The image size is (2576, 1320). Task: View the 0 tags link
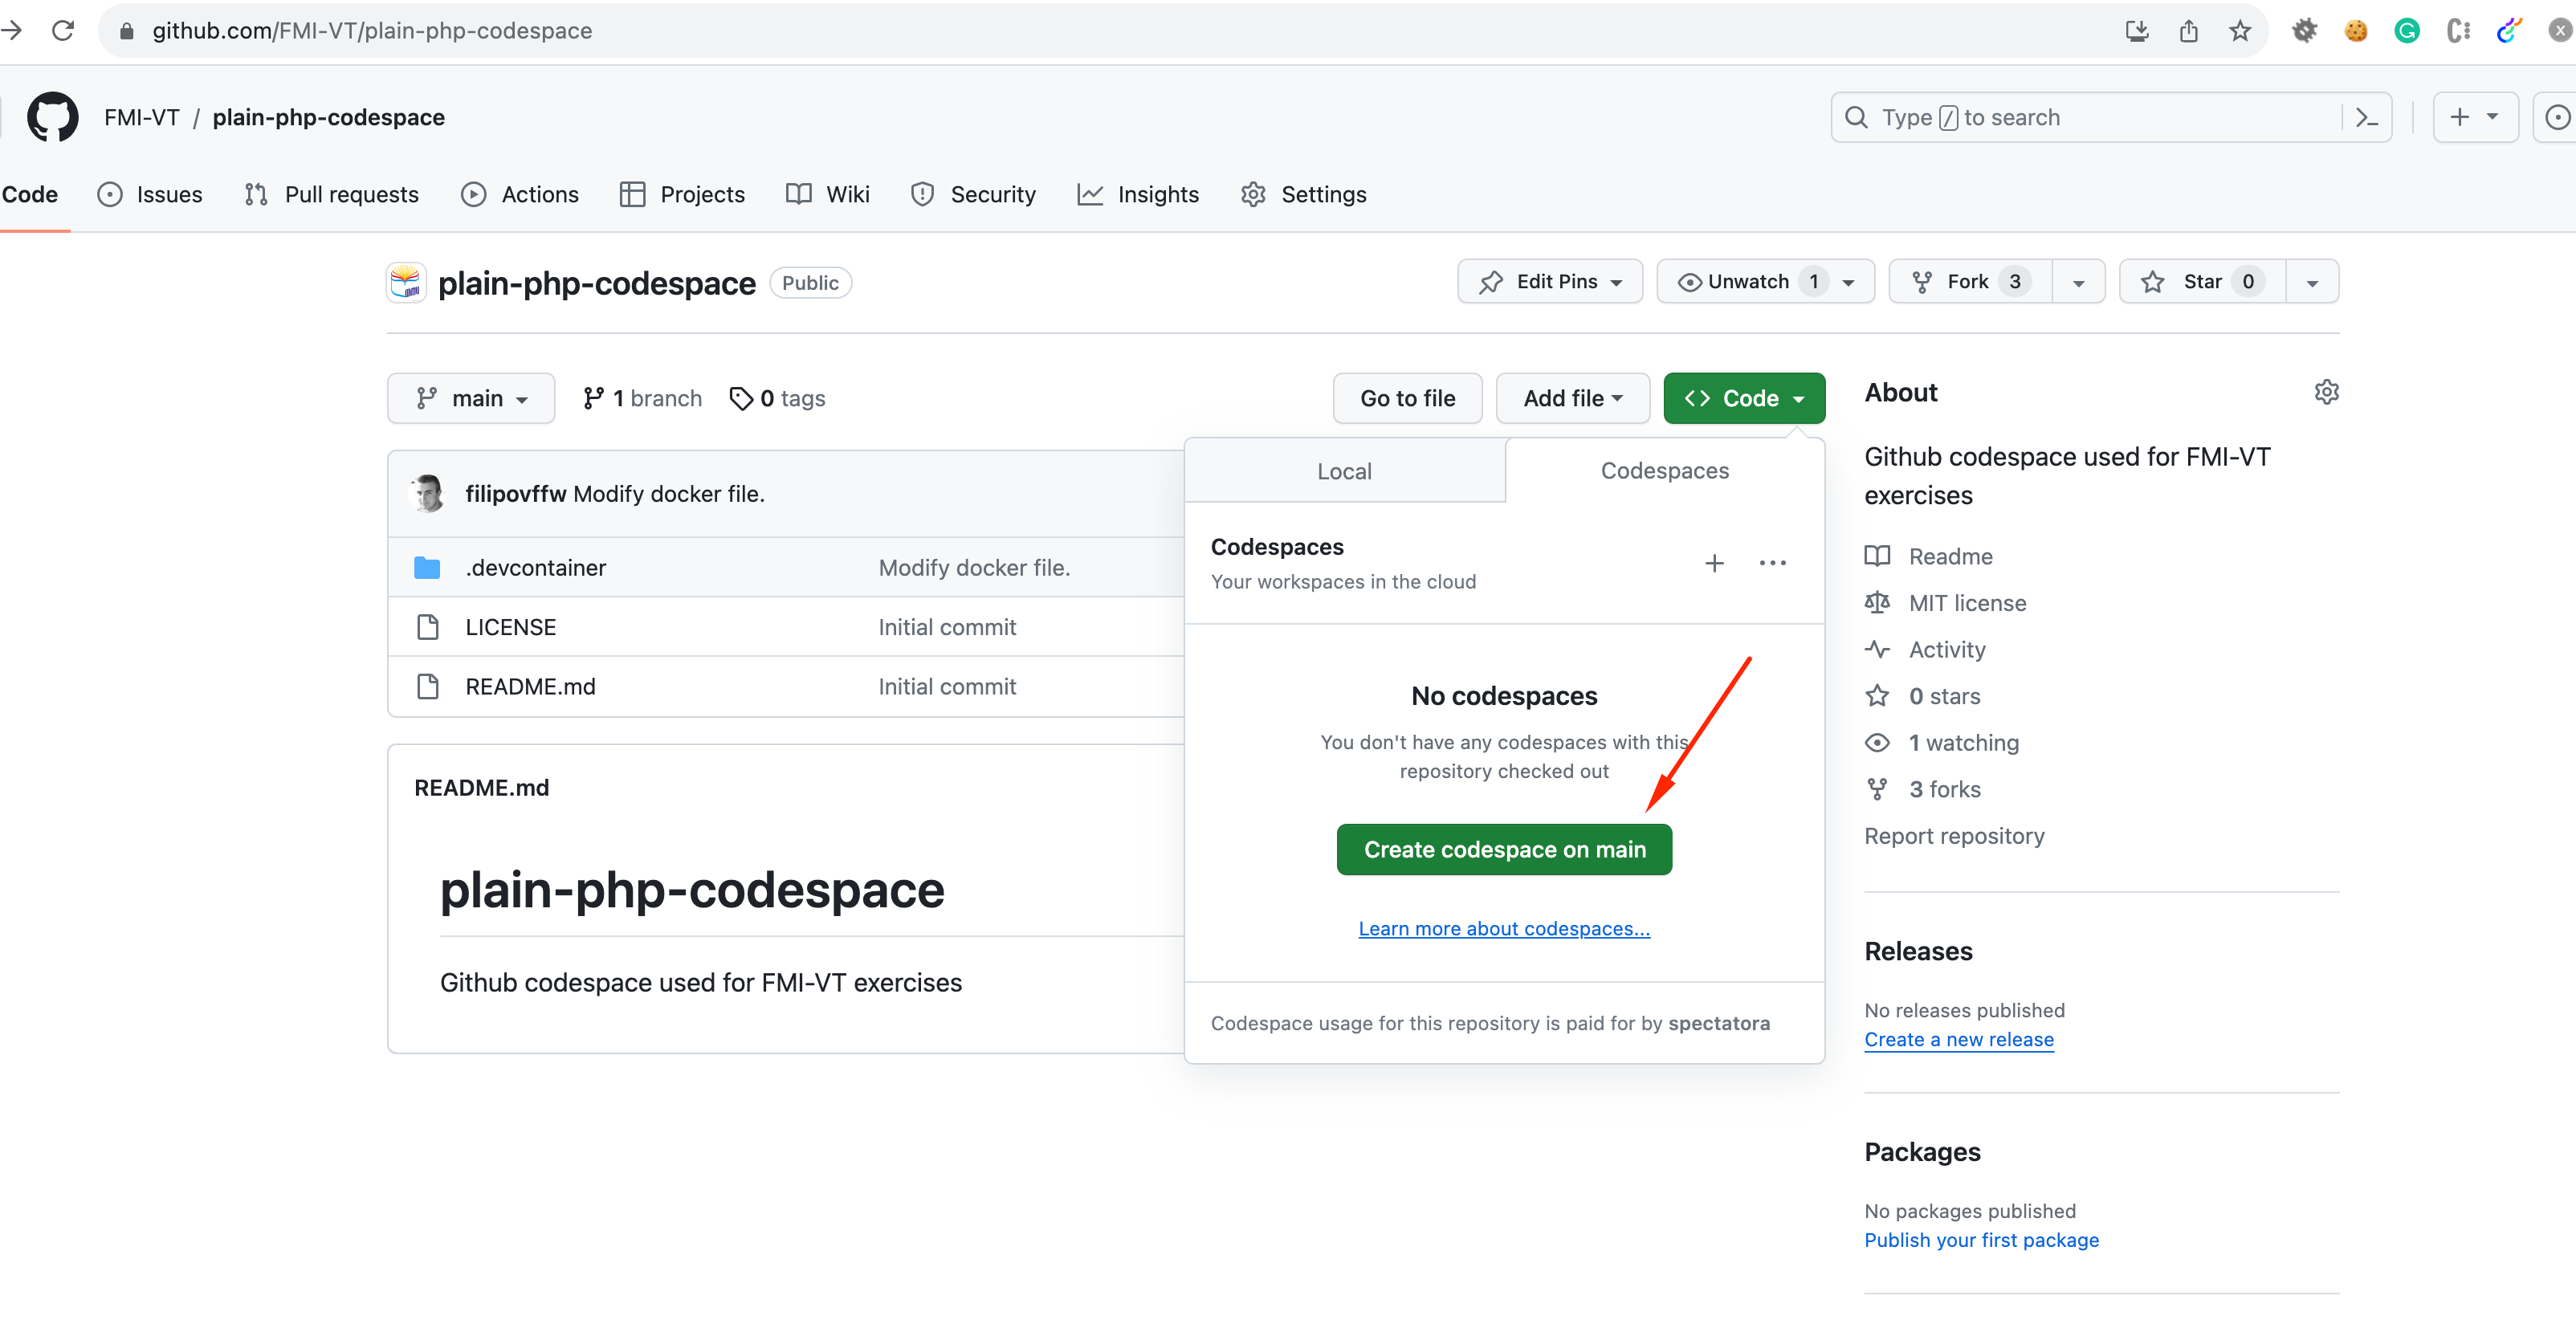coord(777,398)
